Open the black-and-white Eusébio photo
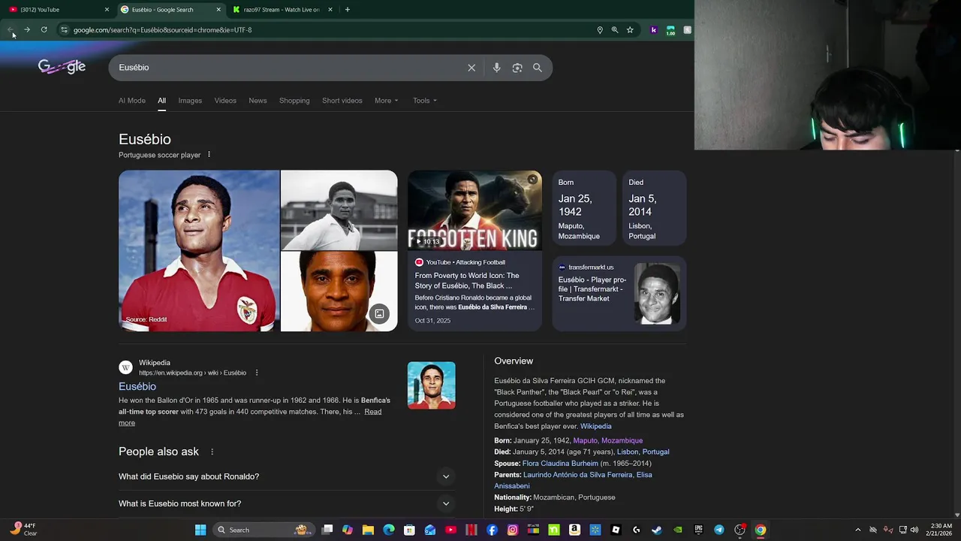 [339, 210]
